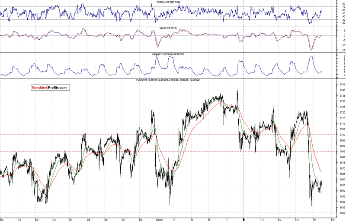Click the Average True Range title

(168, 54)
